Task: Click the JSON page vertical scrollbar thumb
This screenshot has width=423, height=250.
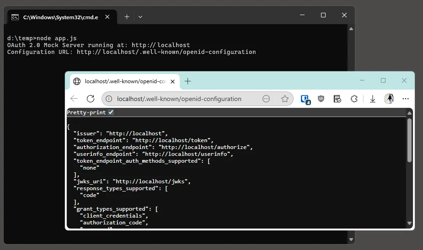Action: 409,140
